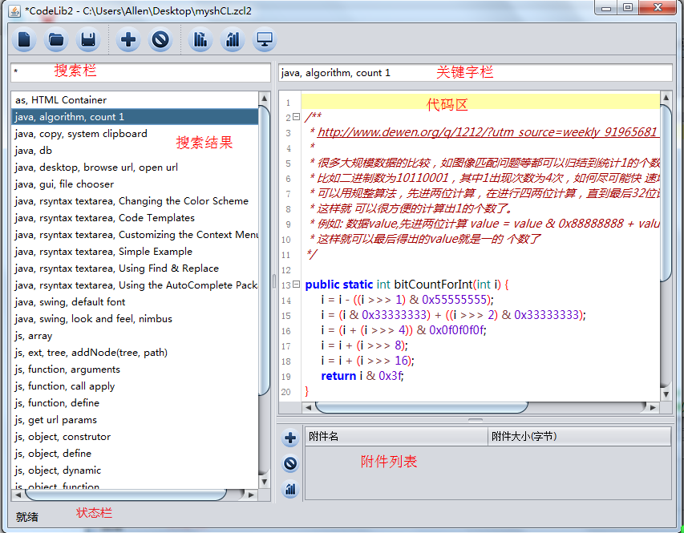Focus the search field containing the asterisk
684x533 pixels.
pyautogui.click(x=140, y=72)
